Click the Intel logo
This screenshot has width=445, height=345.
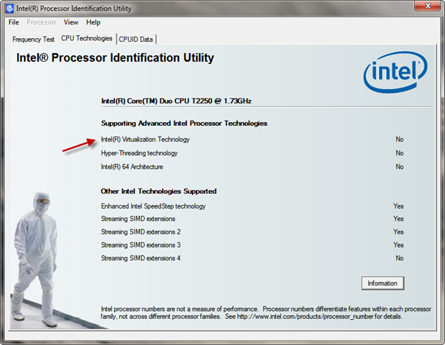[395, 72]
